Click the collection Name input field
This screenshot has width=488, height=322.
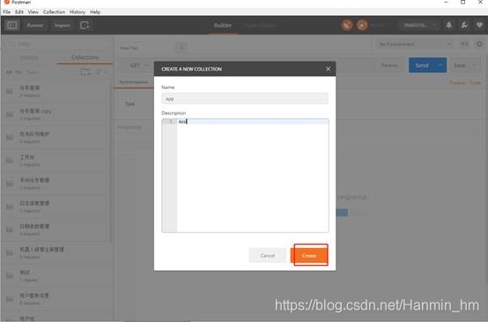pos(245,99)
